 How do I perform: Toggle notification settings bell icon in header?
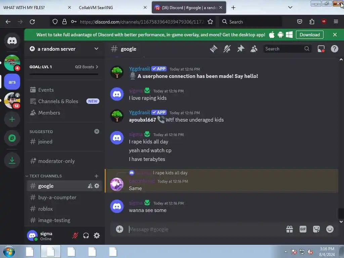[227, 49]
